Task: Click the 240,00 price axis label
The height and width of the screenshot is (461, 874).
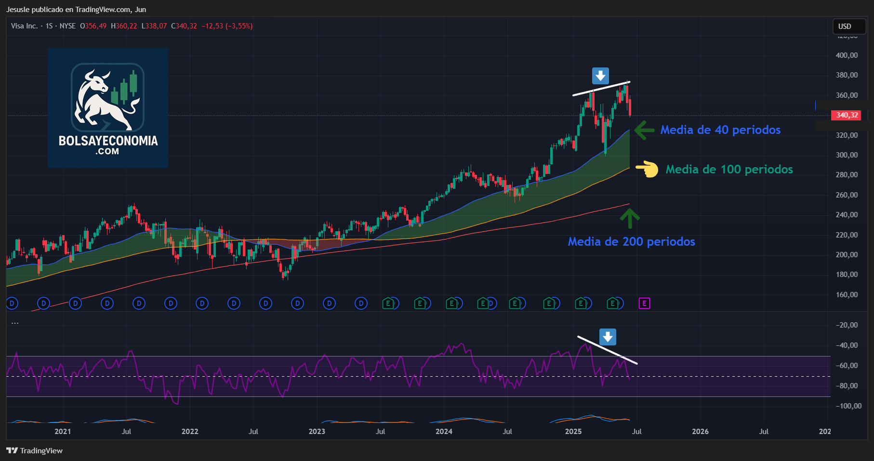Action: pos(847,215)
